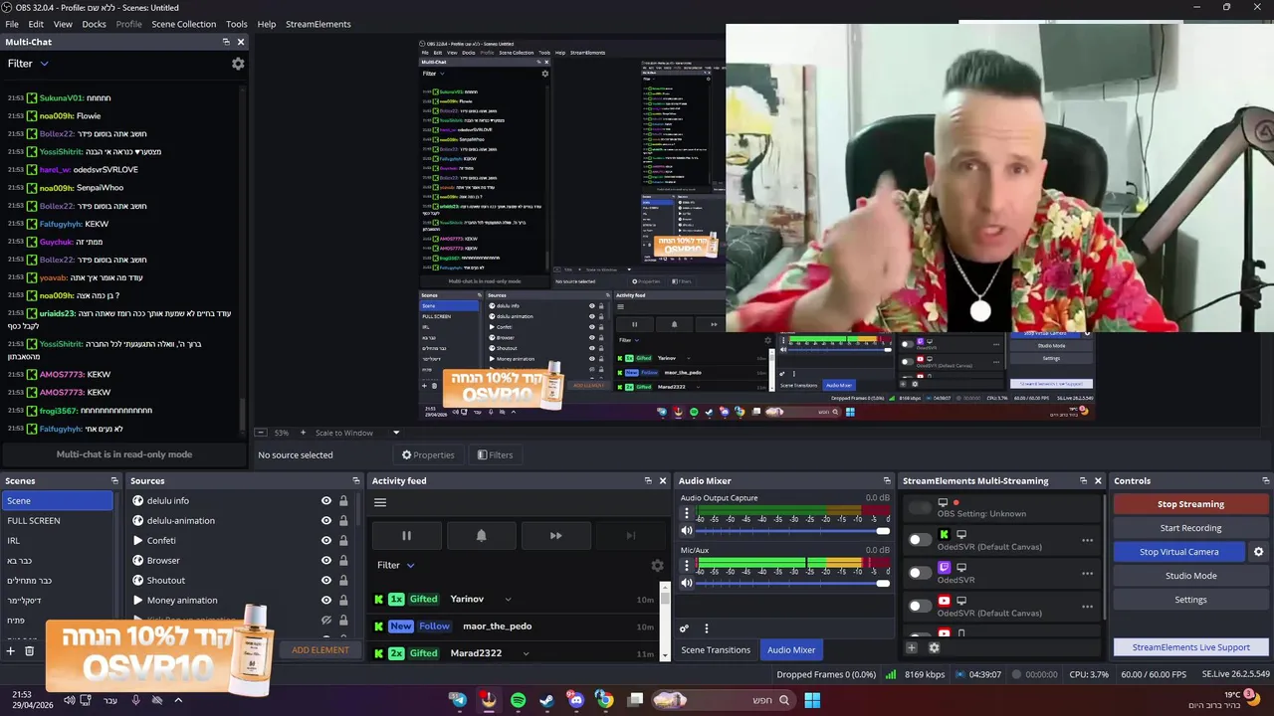Add a new scene with plus icon
The width and height of the screenshot is (1274, 716).
(x=11, y=651)
